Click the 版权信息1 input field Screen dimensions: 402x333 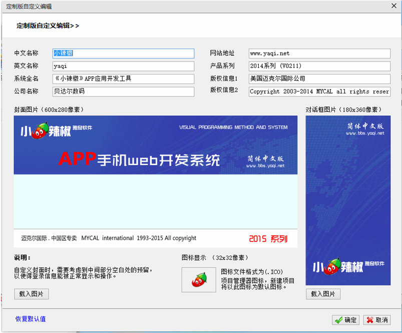pos(319,78)
